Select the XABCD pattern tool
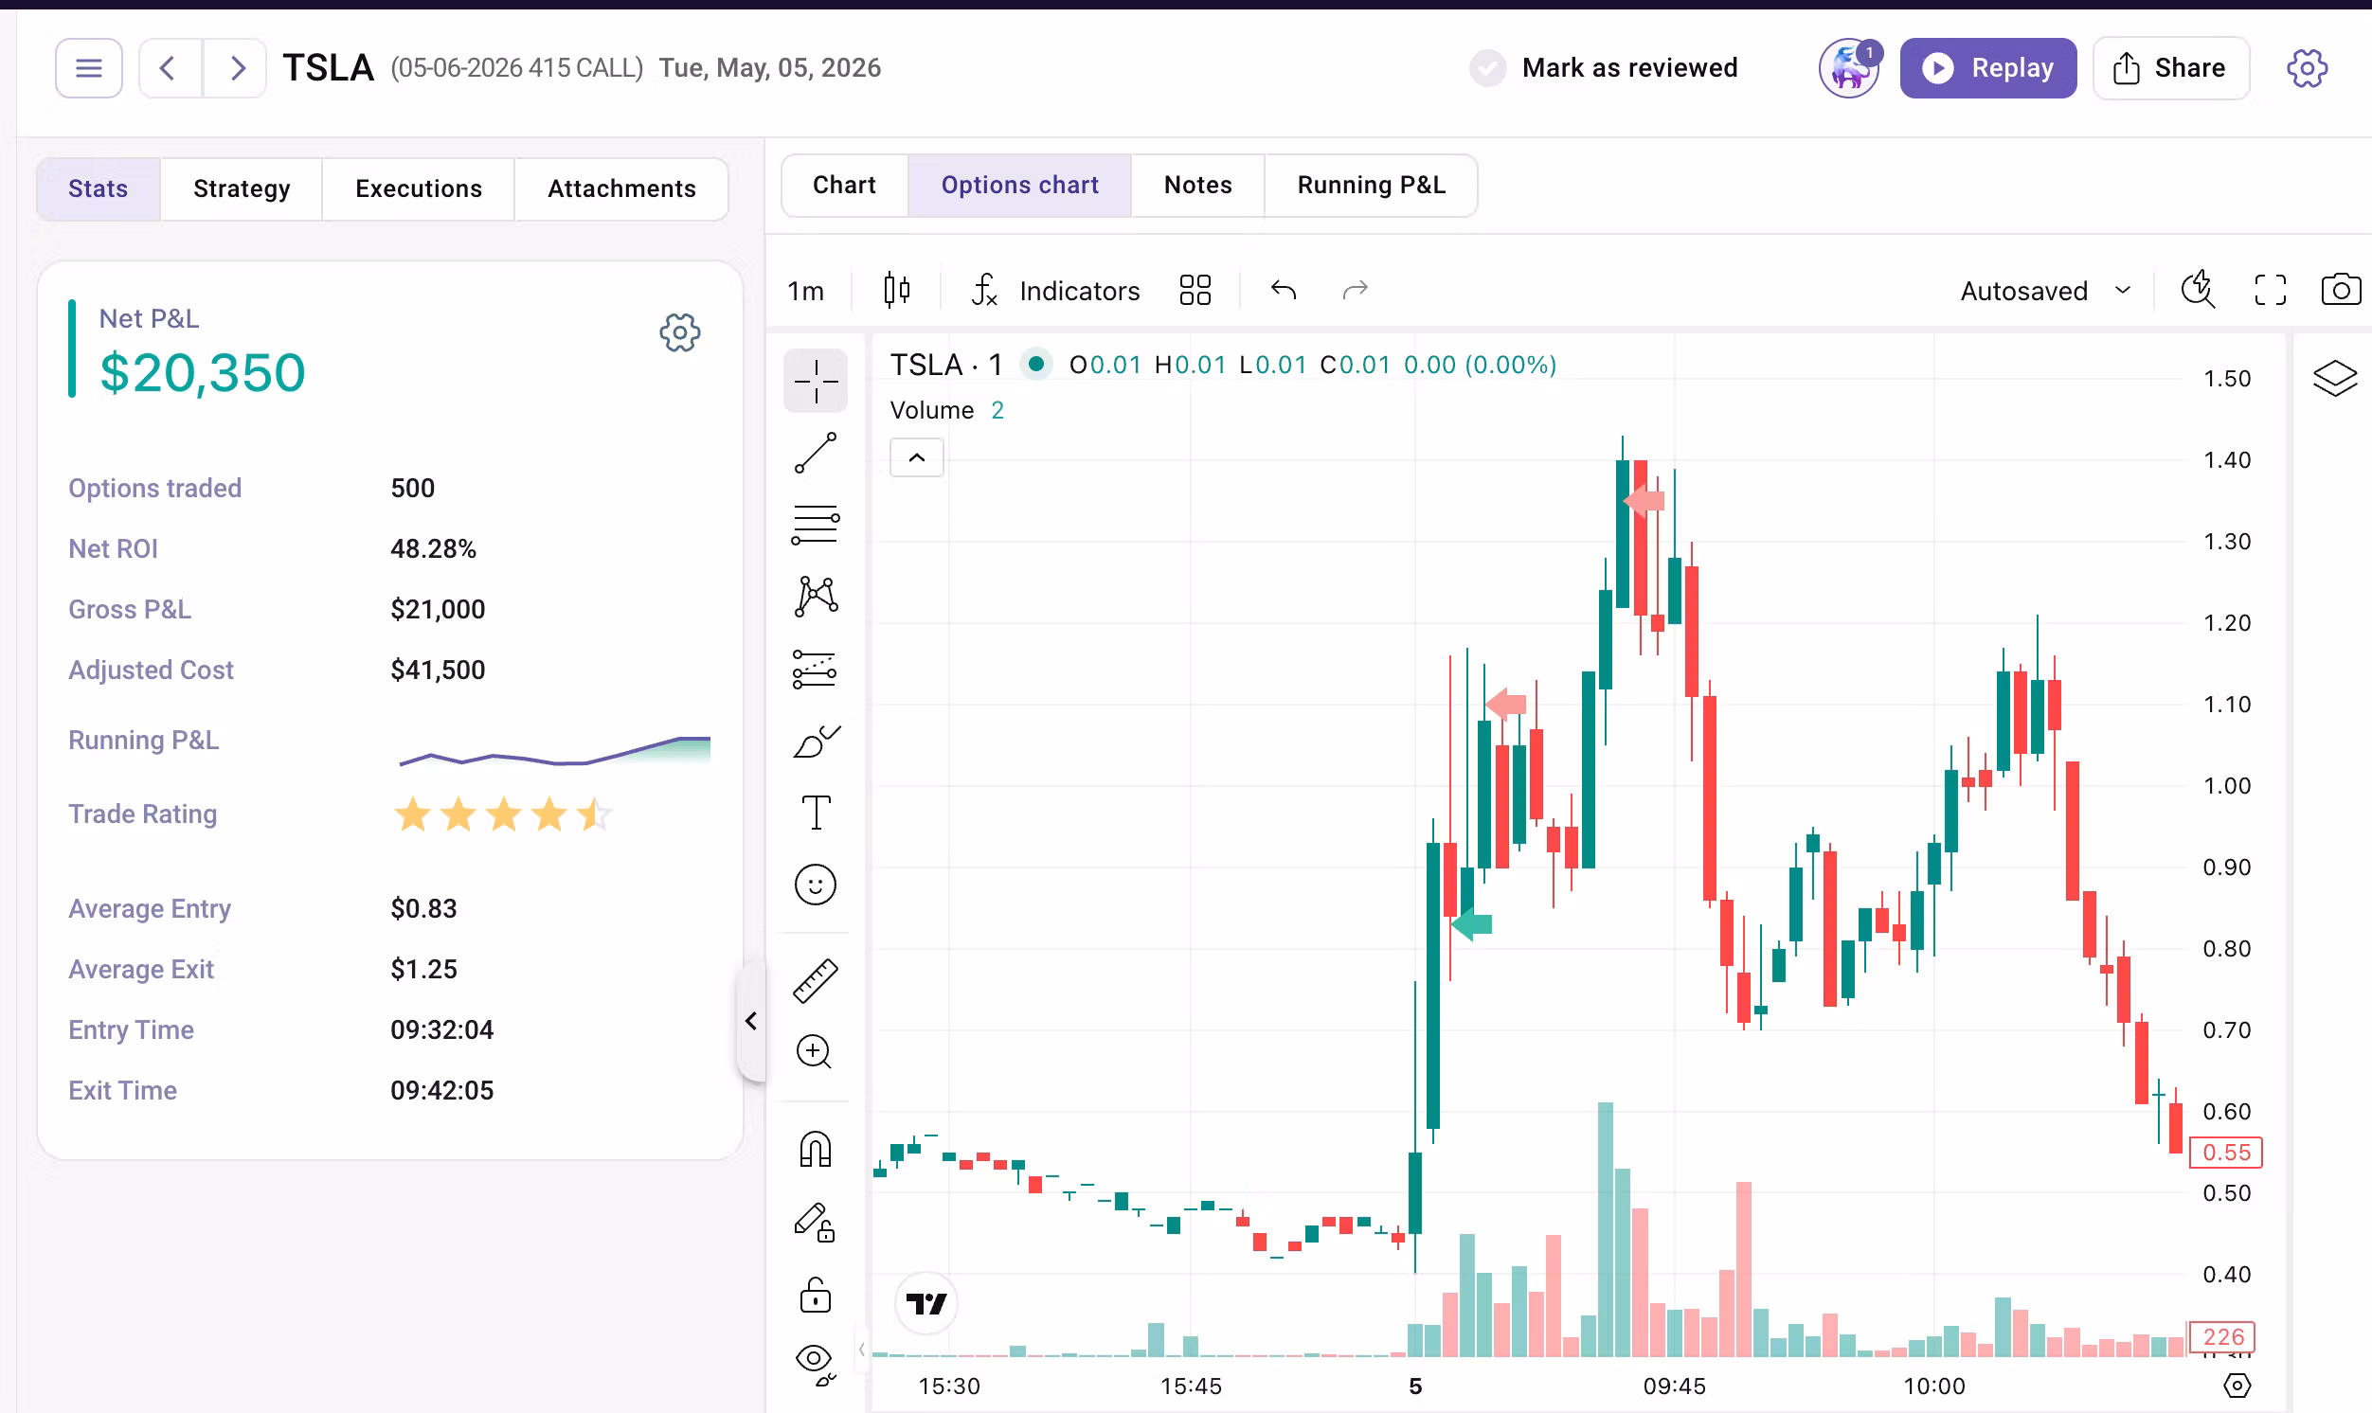Image resolution: width=2372 pixels, height=1413 pixels. click(816, 596)
